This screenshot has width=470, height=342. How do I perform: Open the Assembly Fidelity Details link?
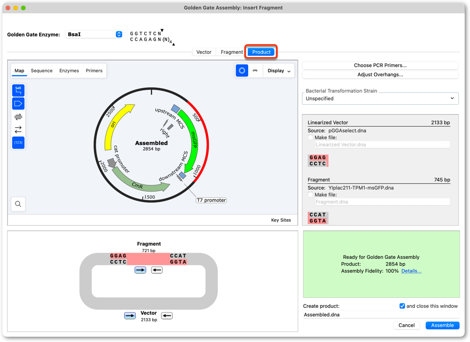coord(411,271)
